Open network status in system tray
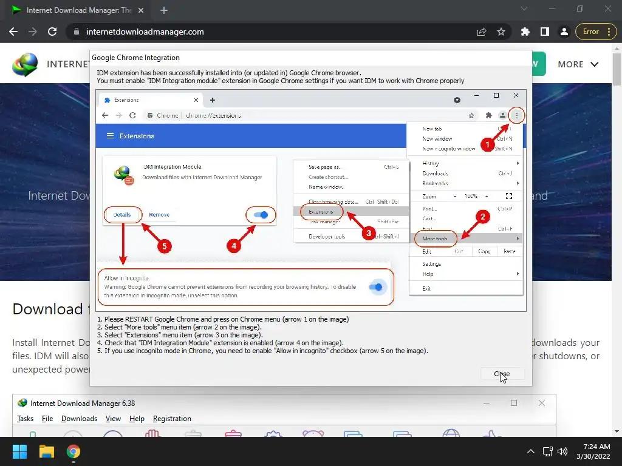622x466 pixels. click(548, 451)
